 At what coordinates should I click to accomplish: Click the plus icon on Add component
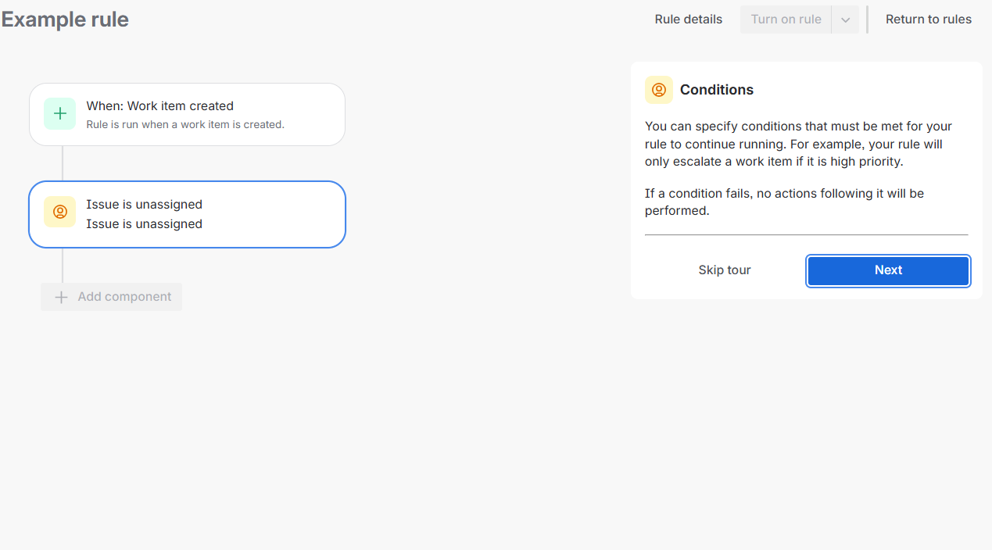coord(61,297)
